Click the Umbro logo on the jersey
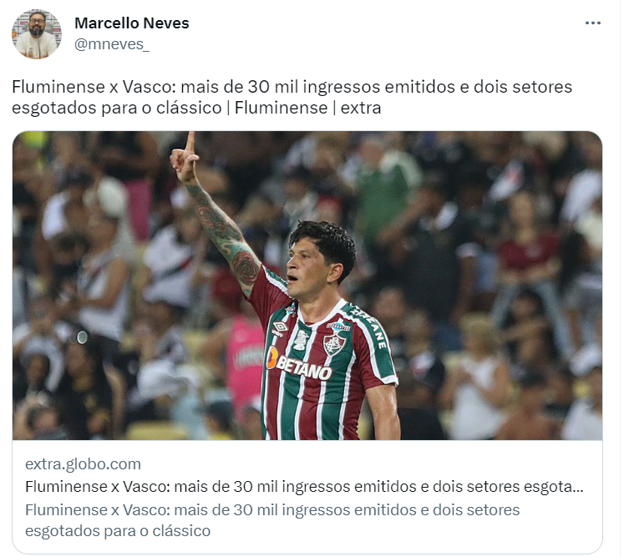The width and height of the screenshot is (624, 557). [282, 328]
